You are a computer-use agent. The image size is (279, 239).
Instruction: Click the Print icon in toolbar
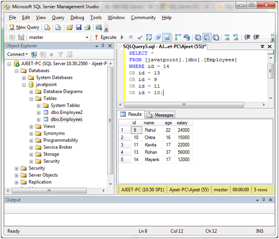coord(88,28)
